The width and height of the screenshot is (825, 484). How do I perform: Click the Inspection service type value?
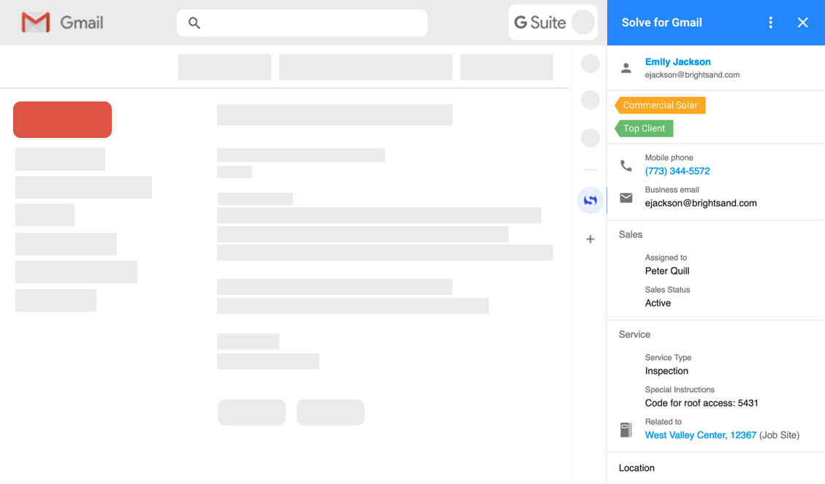(x=666, y=371)
